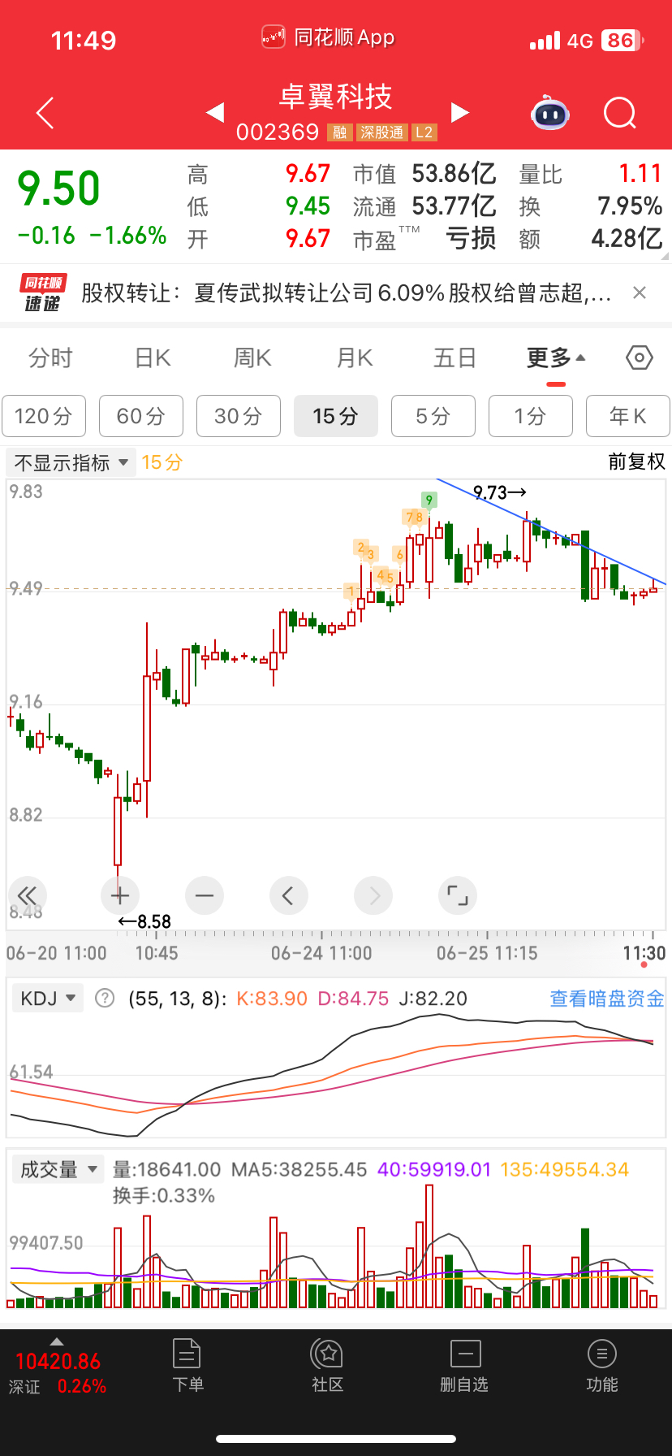Tap 深证 index 10420.86
This screenshot has height=1456, width=672.
[58, 1361]
